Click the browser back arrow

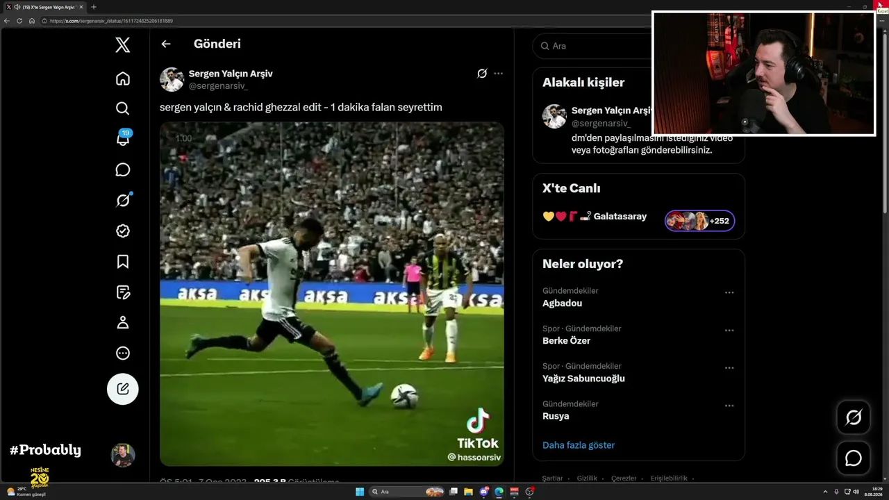7,21
